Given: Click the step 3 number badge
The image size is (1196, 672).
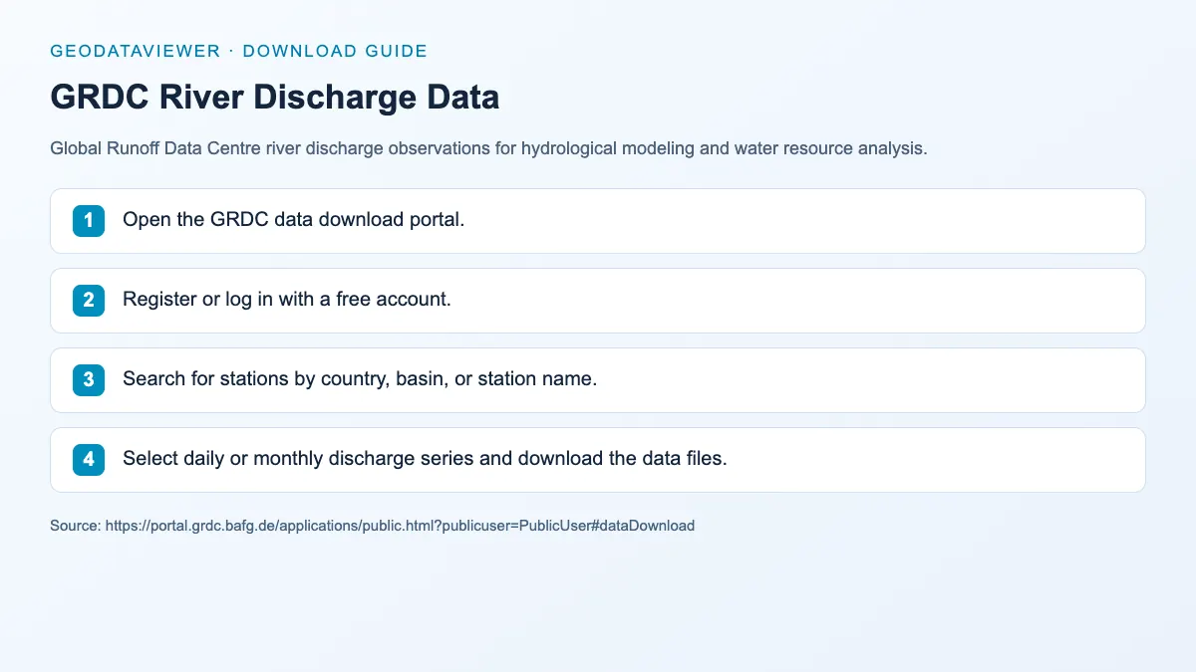Looking at the screenshot, I should 89,379.
